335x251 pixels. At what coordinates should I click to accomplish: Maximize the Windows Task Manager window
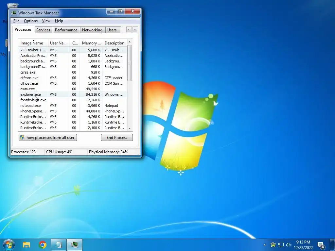120,11
